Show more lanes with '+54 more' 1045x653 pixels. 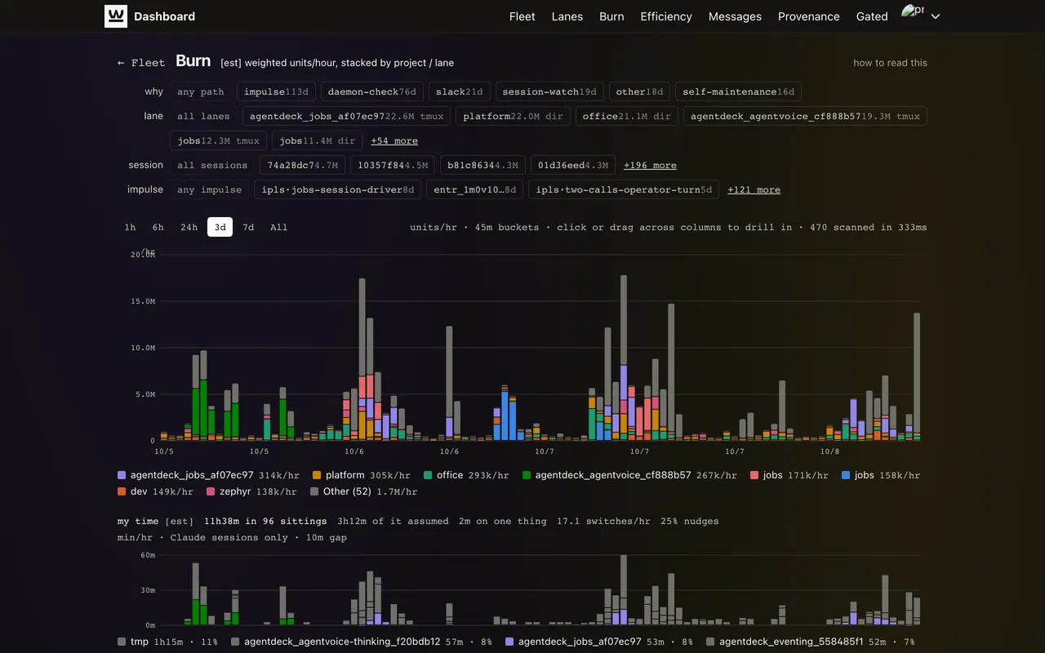pyautogui.click(x=394, y=141)
